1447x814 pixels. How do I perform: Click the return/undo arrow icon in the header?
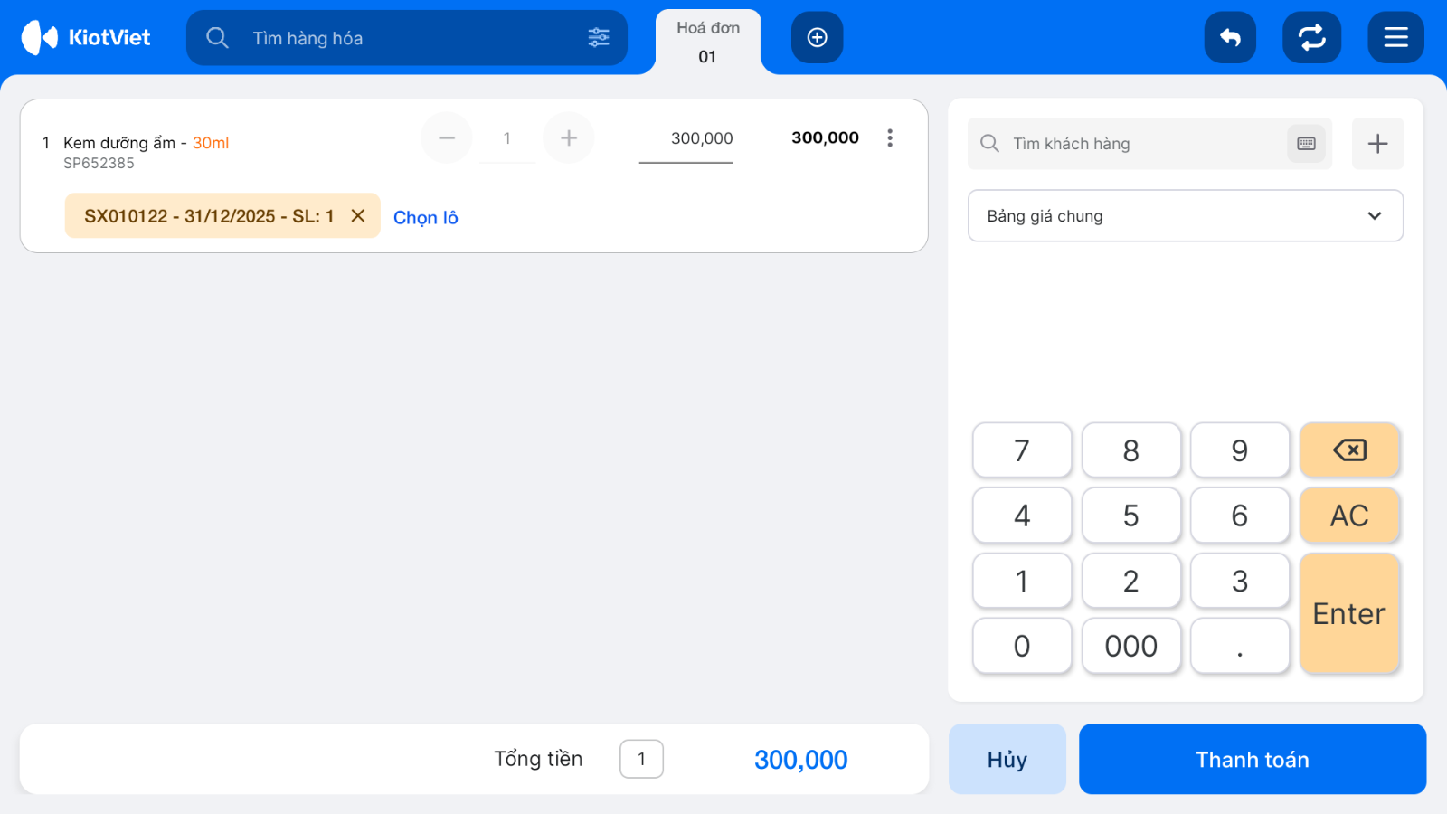[x=1230, y=37]
